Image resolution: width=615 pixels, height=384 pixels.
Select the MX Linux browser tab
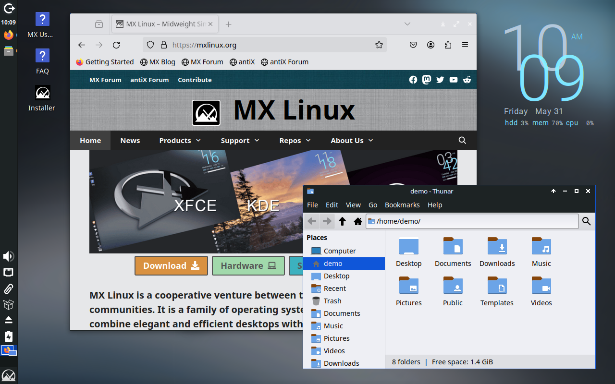tap(165, 24)
